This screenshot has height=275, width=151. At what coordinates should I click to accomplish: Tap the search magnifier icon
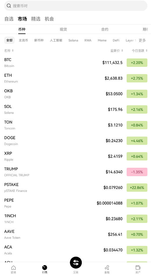(9, 6)
